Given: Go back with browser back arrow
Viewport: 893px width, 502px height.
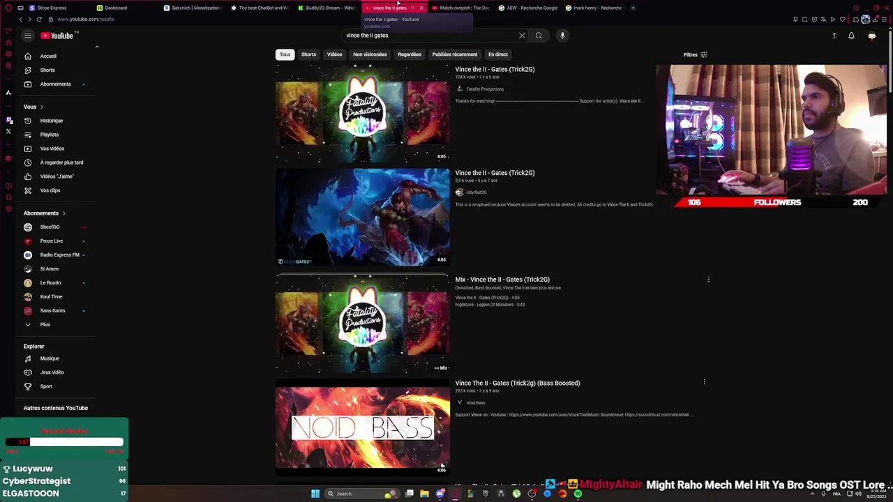Looking at the screenshot, I should coord(20,20).
